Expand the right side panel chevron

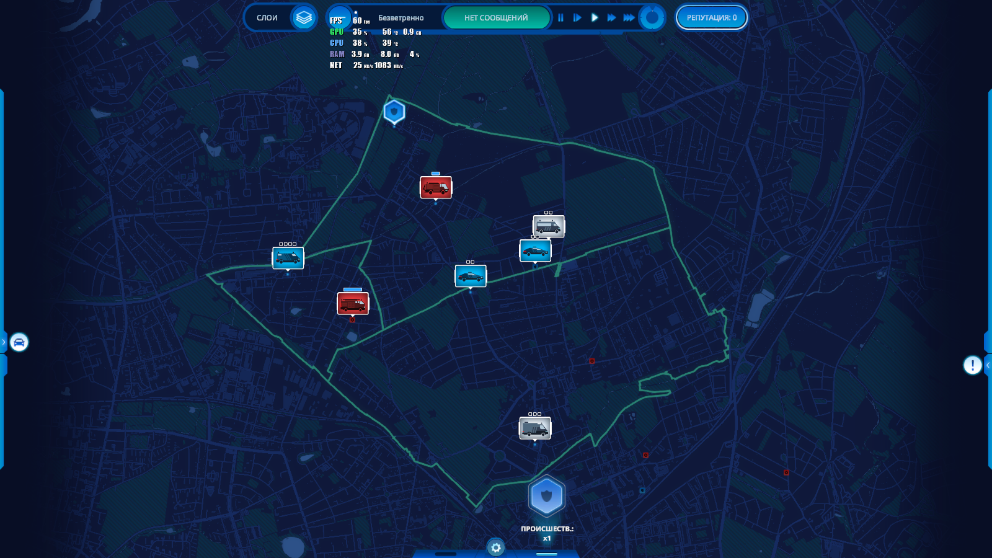tap(988, 365)
